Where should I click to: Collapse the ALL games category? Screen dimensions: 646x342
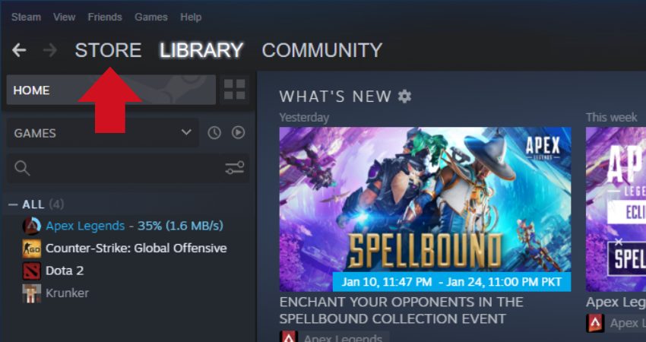pos(13,204)
